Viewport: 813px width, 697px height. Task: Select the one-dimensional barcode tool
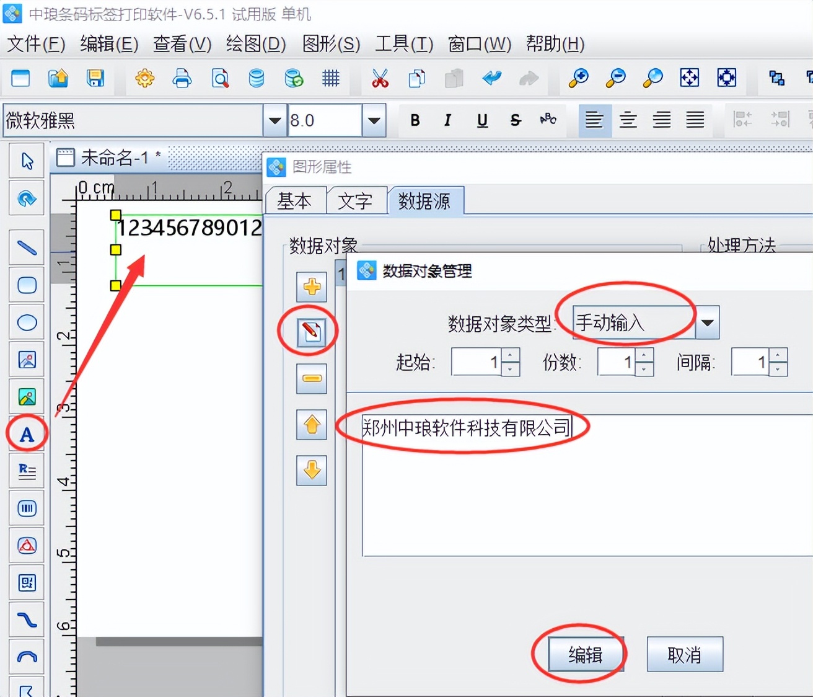coord(27,508)
